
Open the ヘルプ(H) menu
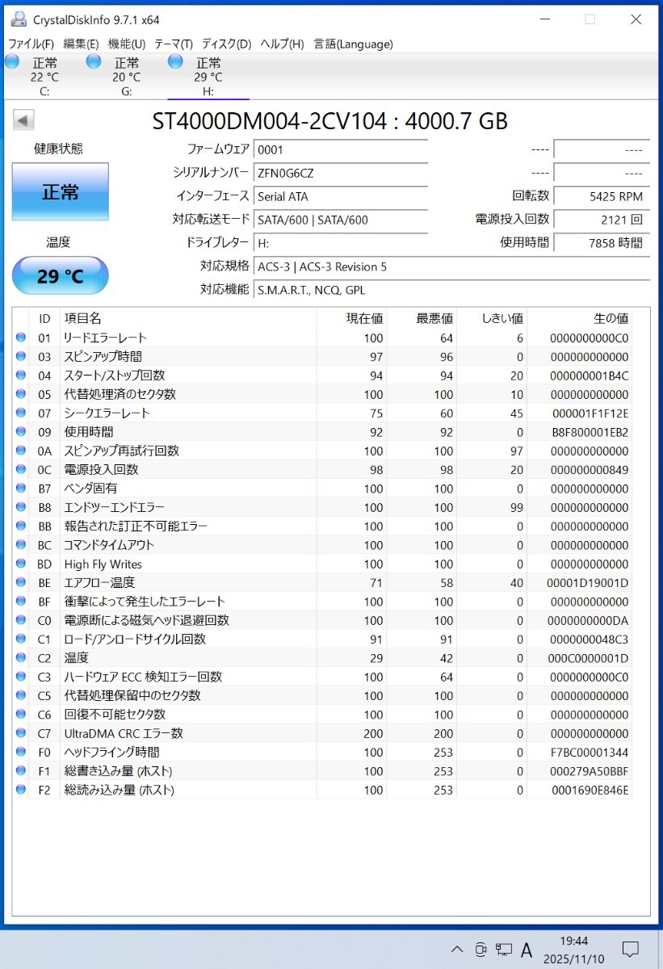282,44
